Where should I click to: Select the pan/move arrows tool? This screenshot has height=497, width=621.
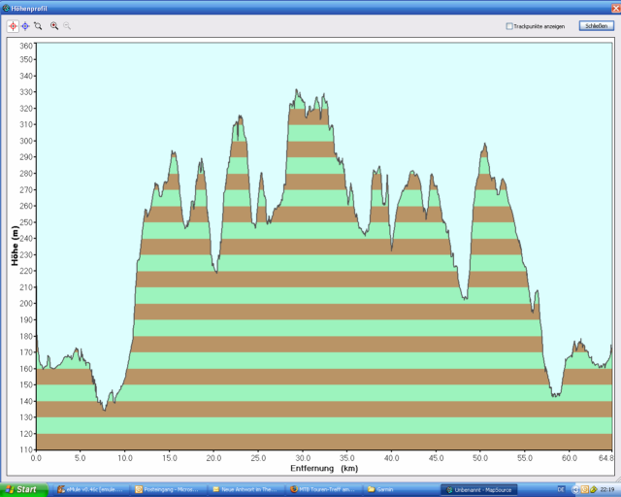[25, 26]
